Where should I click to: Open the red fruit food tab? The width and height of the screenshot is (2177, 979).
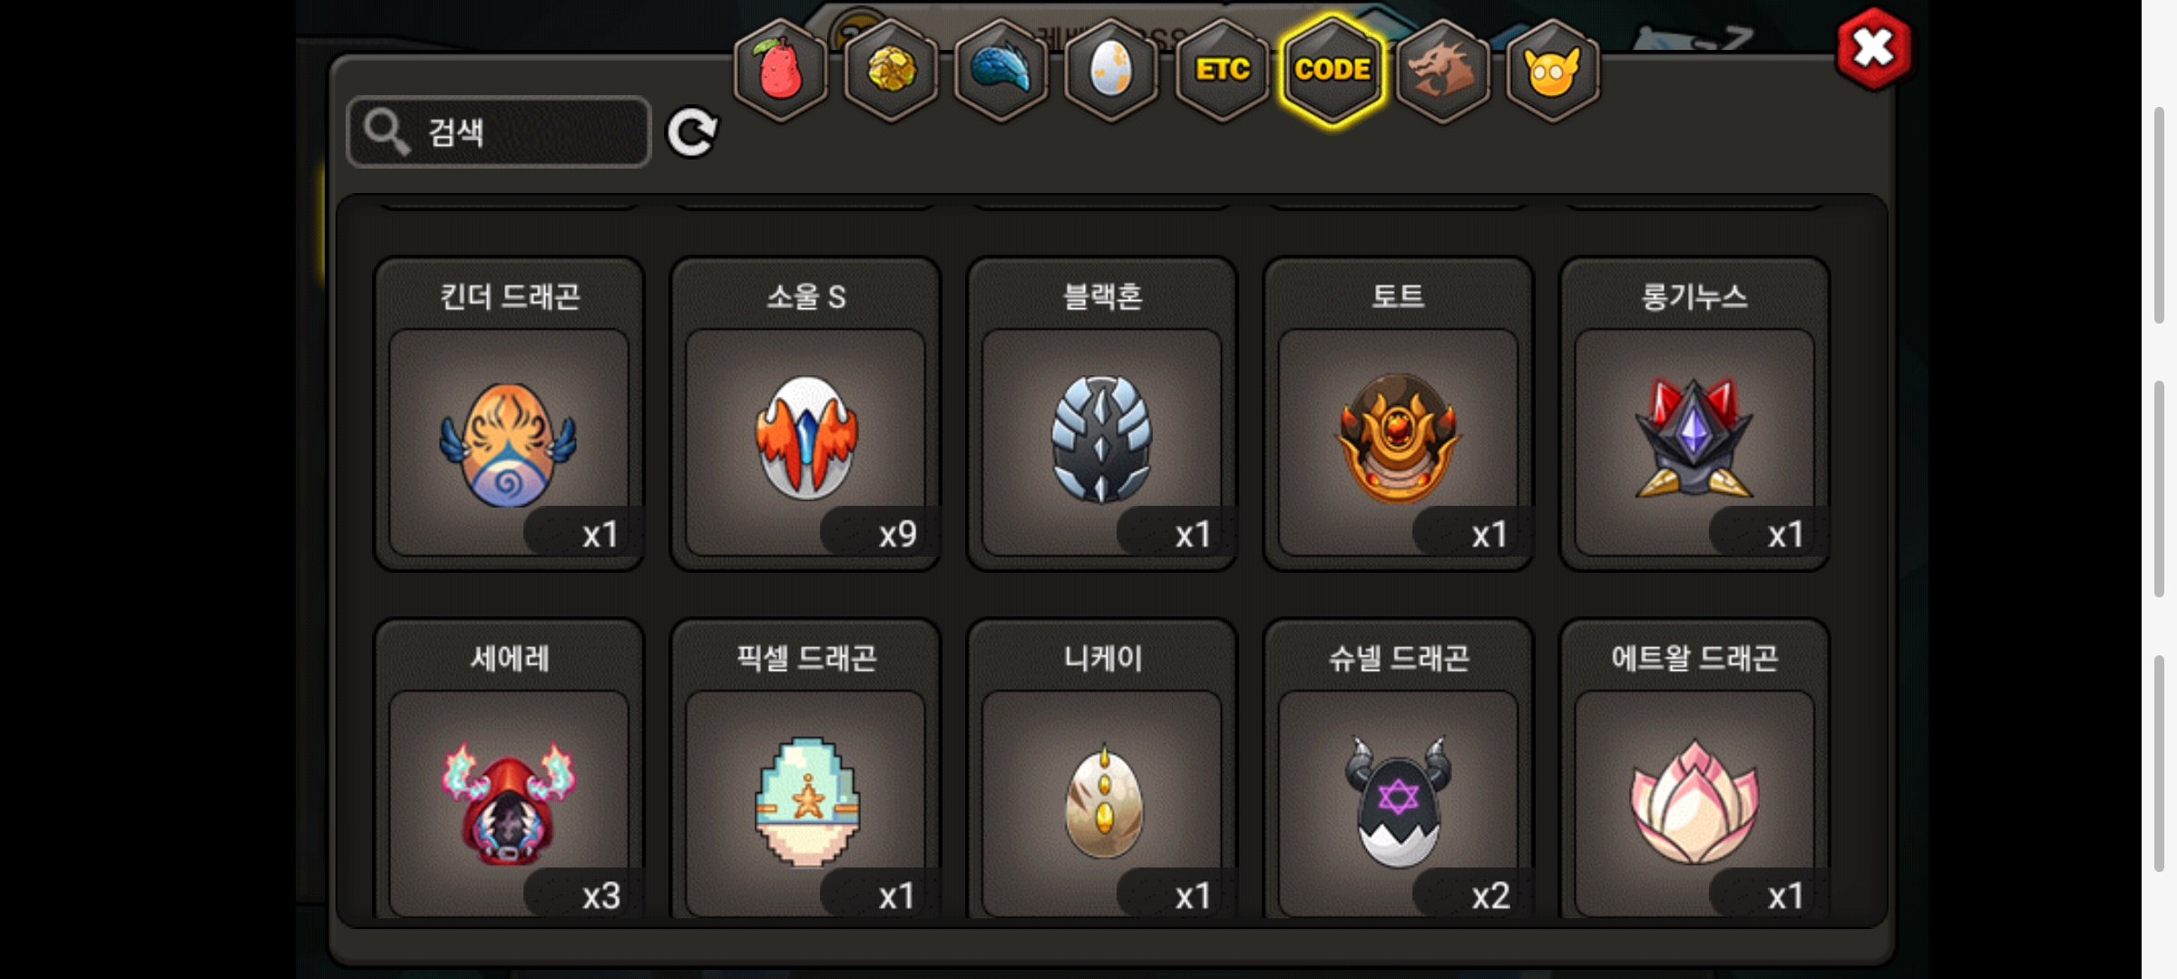[781, 70]
